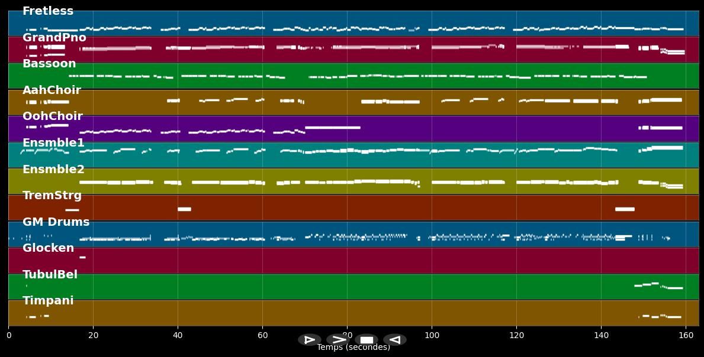Click the right-pointing triangle button with bar
The image size is (704, 357).
[x=310, y=340]
